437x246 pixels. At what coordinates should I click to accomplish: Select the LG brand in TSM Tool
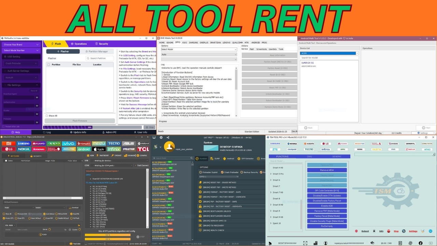pos(326,143)
